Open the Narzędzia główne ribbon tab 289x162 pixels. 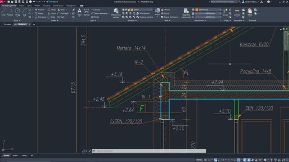coord(9,6)
